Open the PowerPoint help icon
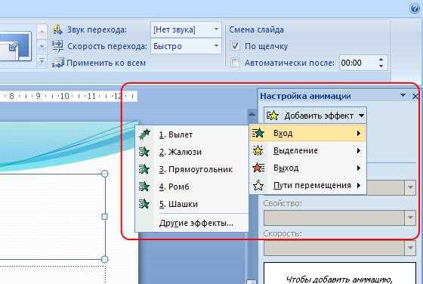Viewport: 423px width, 284px height. (414, 8)
